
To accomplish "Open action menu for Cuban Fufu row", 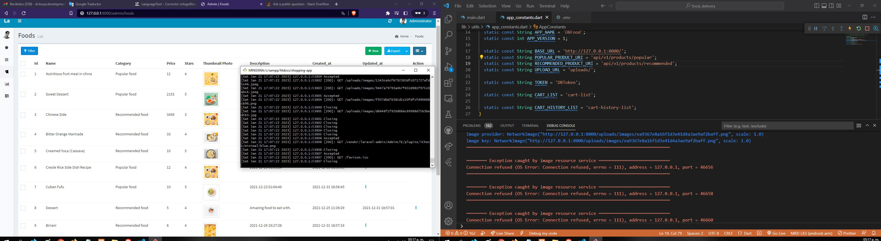I will coord(366,187).
